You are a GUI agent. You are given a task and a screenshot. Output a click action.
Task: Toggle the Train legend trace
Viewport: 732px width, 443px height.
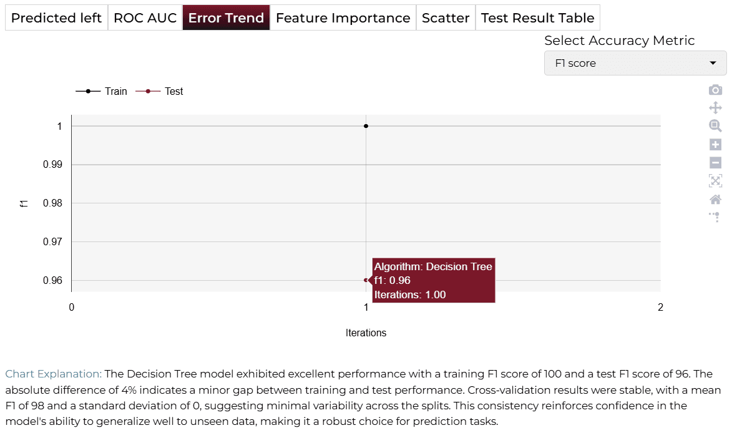(x=101, y=92)
